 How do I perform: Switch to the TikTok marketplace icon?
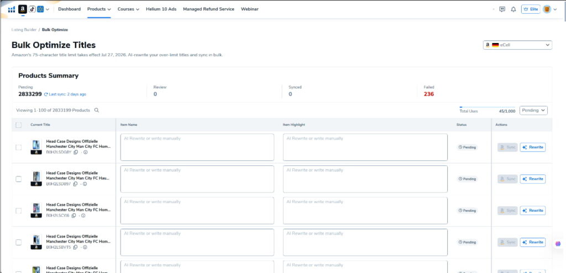pos(32,9)
